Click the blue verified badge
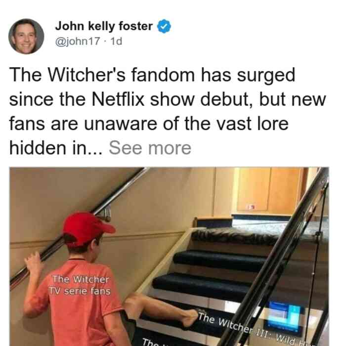Image resolution: width=346 pixels, height=346 pixels. click(164, 26)
